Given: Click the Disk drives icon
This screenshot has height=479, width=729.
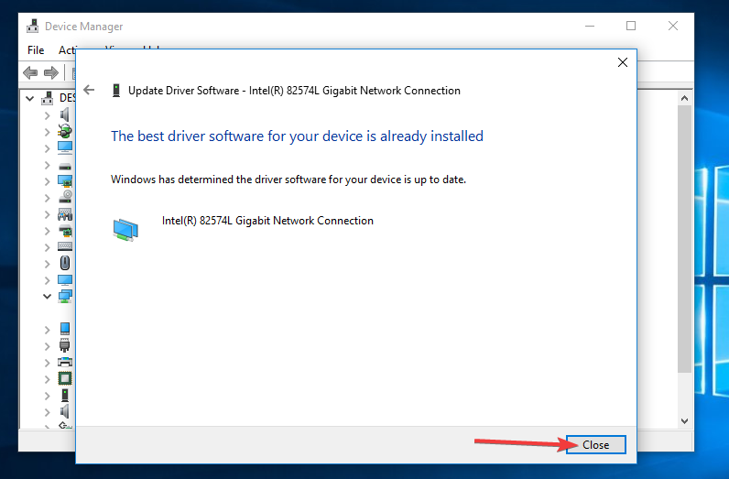Looking at the screenshot, I should [x=65, y=166].
